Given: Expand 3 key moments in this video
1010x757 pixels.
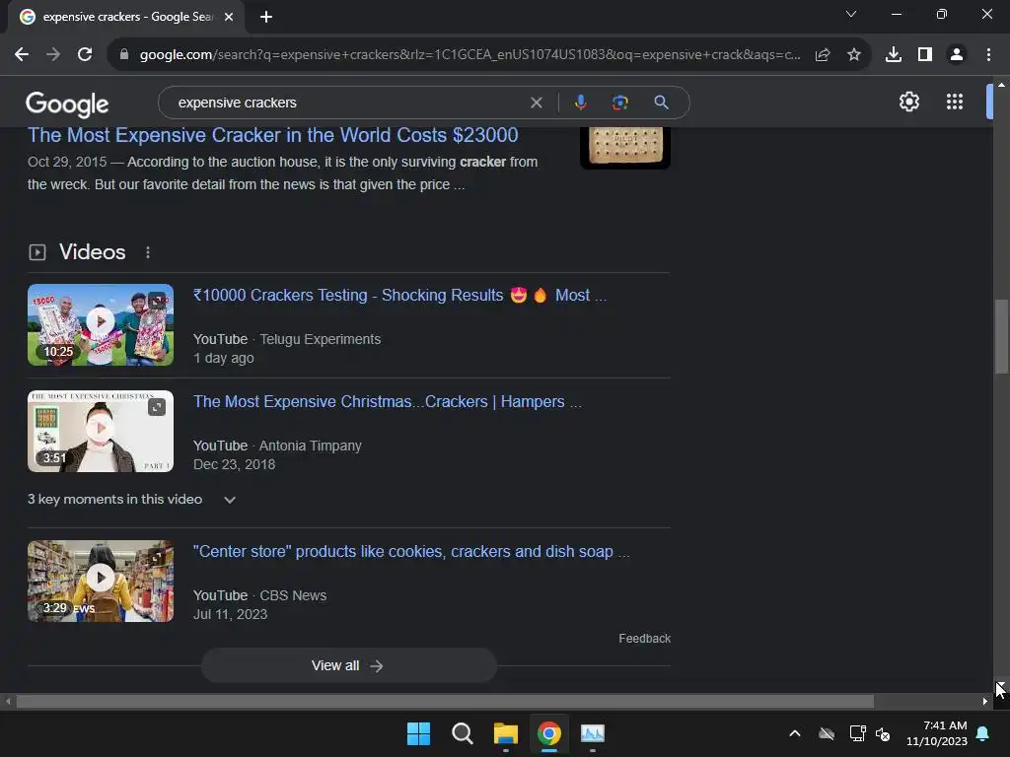Looking at the screenshot, I should pyautogui.click(x=131, y=500).
